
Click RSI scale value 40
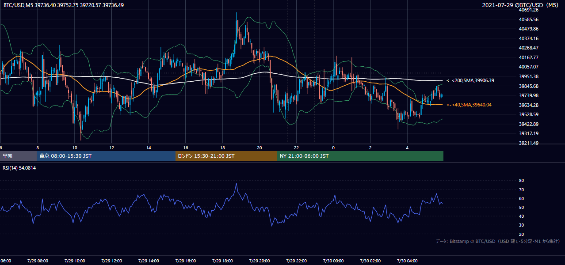click(521, 216)
